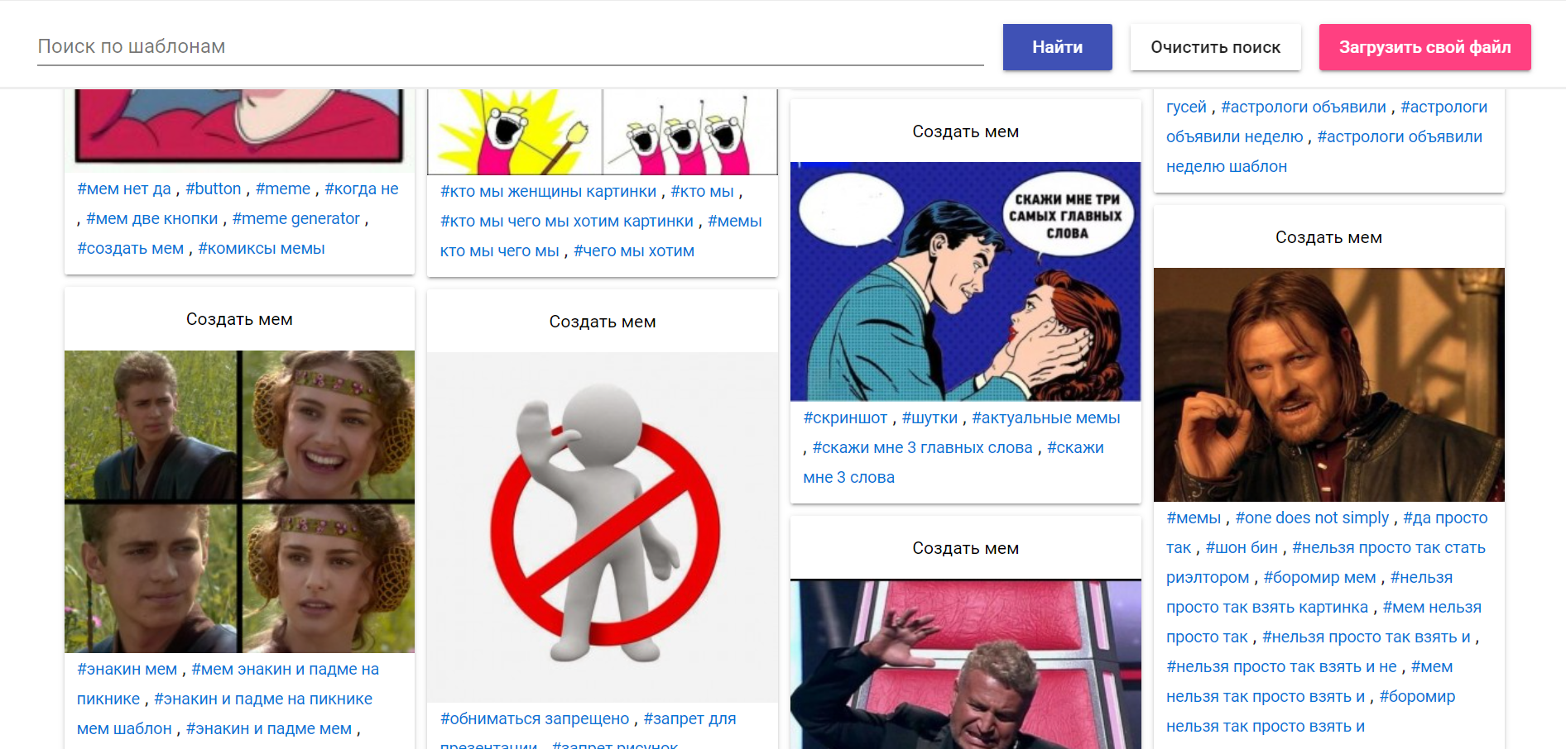This screenshot has width=1566, height=749.
Task: Click 'Создать мем' above the red chair template
Action: pyautogui.click(x=965, y=548)
